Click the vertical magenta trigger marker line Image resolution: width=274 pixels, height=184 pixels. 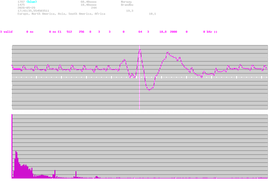coord(139,77)
